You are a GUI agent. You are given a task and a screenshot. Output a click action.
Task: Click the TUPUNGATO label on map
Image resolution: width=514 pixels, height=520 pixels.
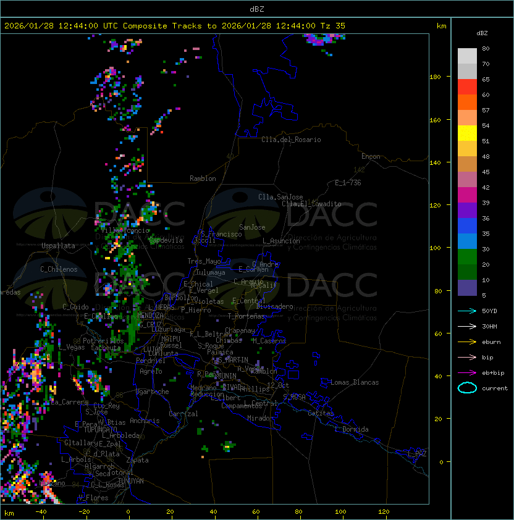click(x=100, y=429)
